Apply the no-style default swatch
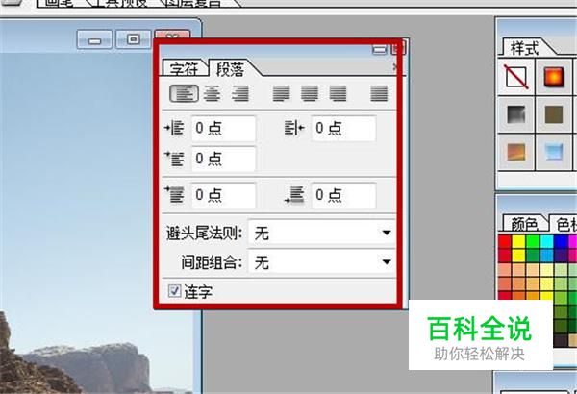Screen dimensions: 577x394 (x=516, y=77)
